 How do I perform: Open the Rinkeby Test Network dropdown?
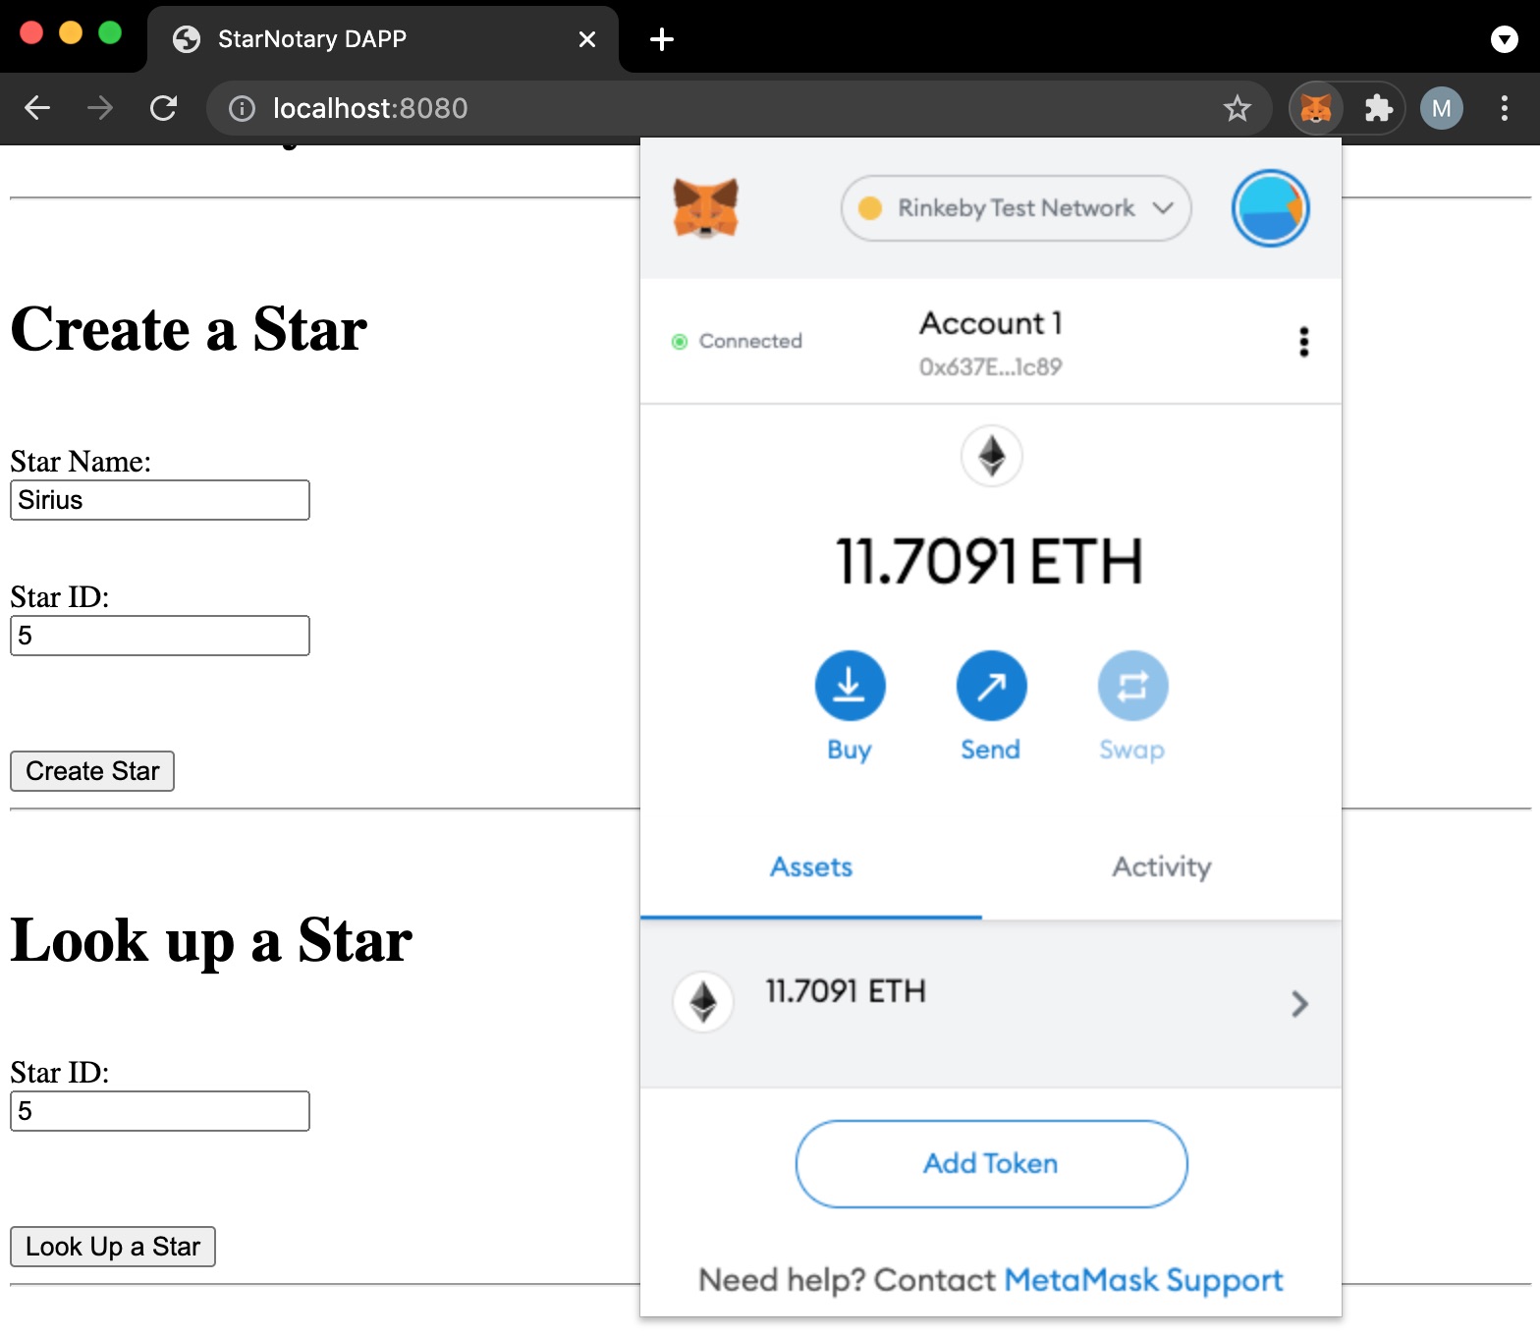pos(1016,208)
